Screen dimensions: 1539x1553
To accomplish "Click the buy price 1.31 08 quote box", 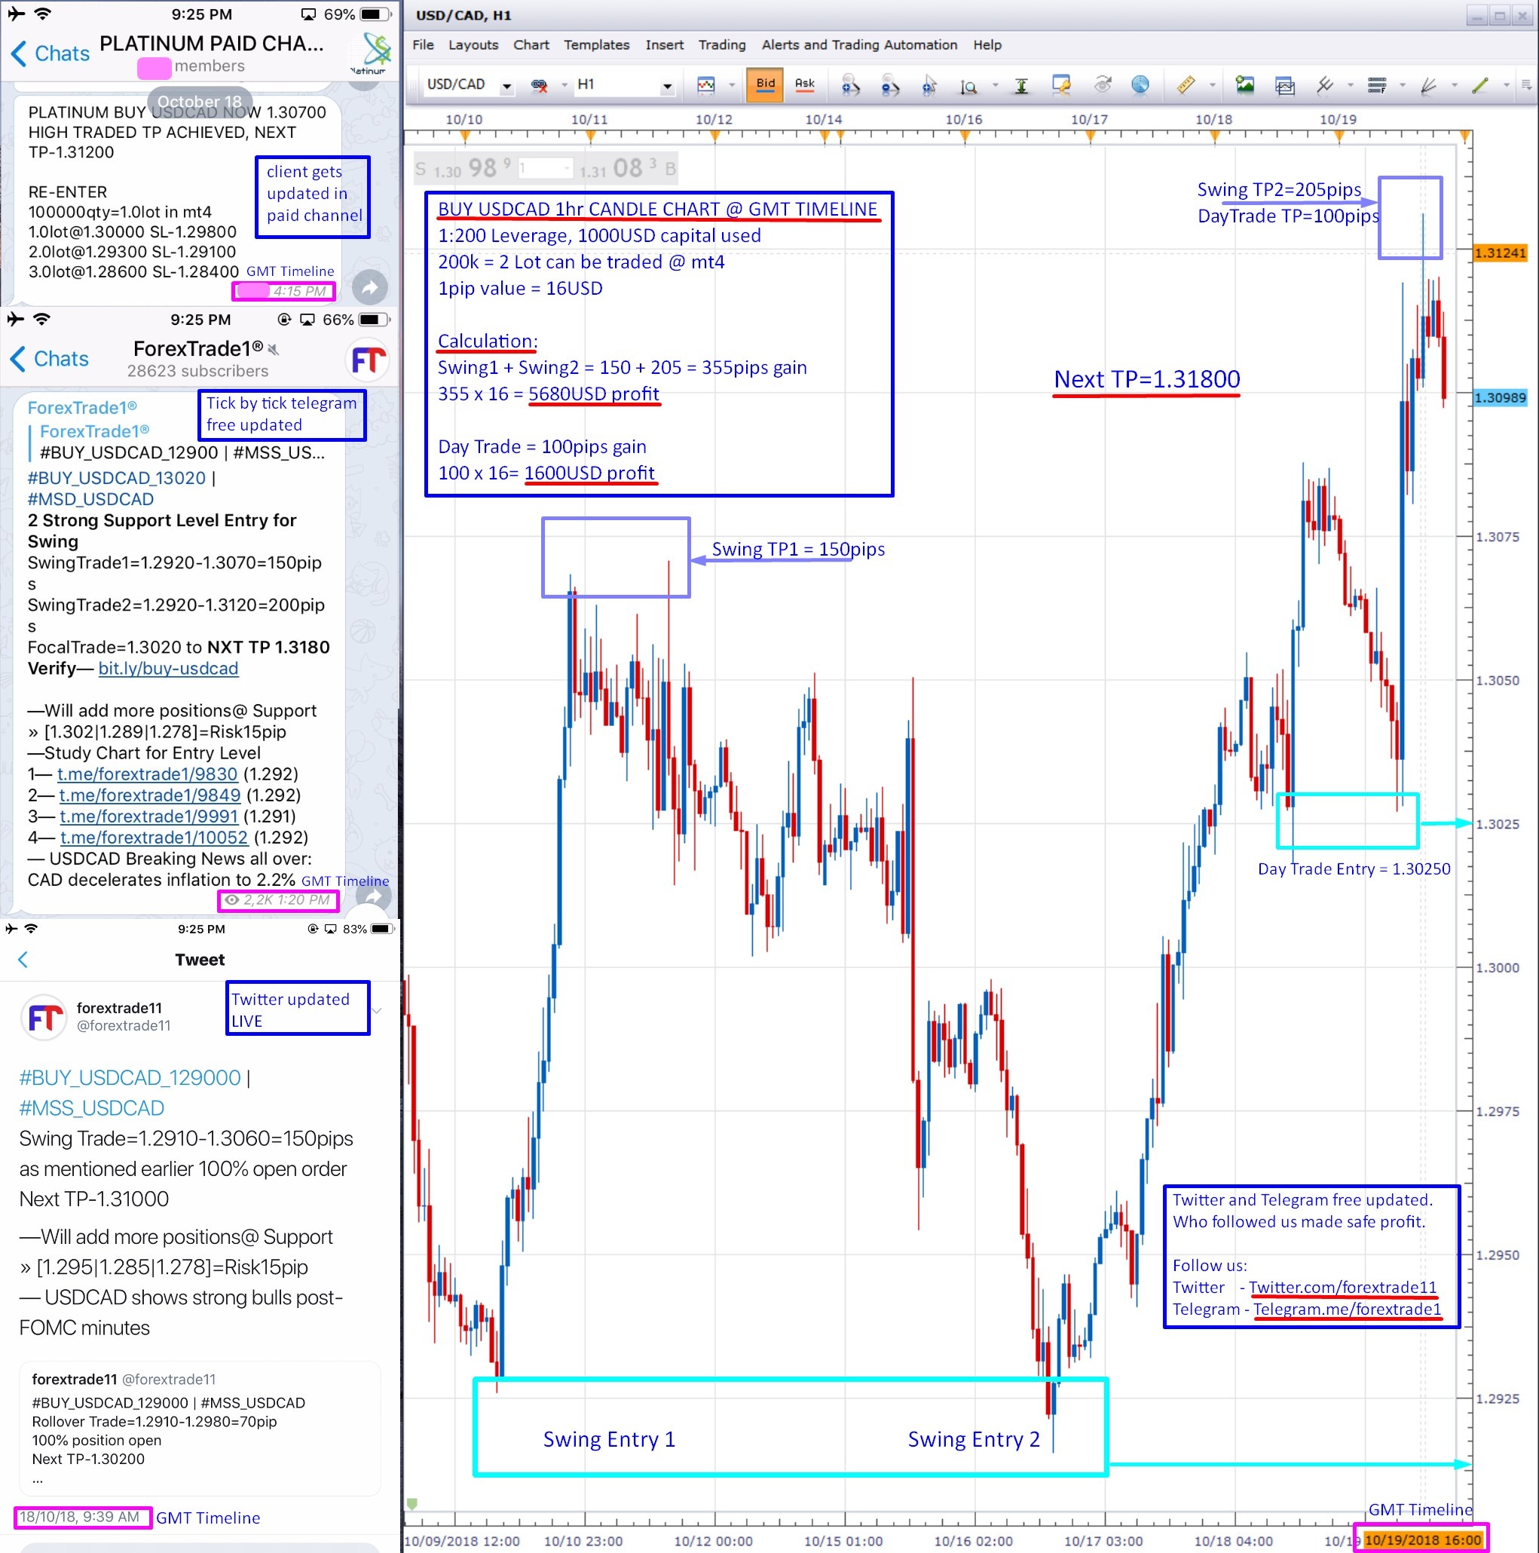I will coord(628,168).
